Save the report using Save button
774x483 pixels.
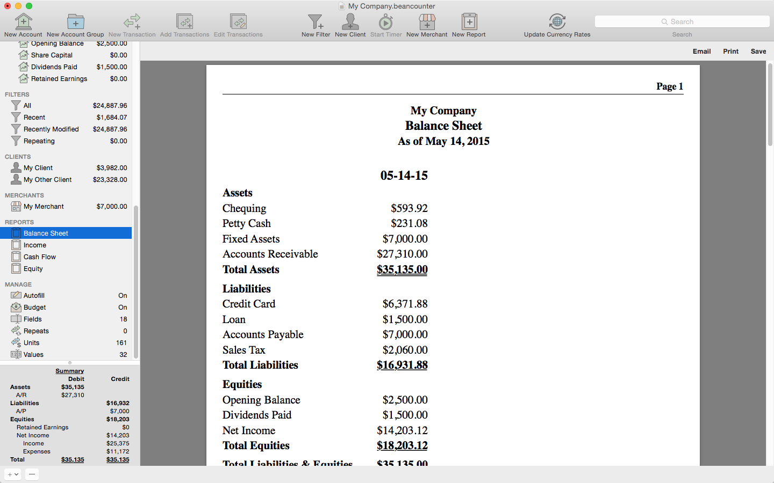758,52
